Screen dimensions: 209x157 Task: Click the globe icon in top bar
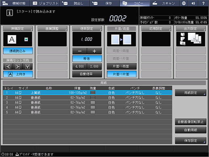coord(184,3)
